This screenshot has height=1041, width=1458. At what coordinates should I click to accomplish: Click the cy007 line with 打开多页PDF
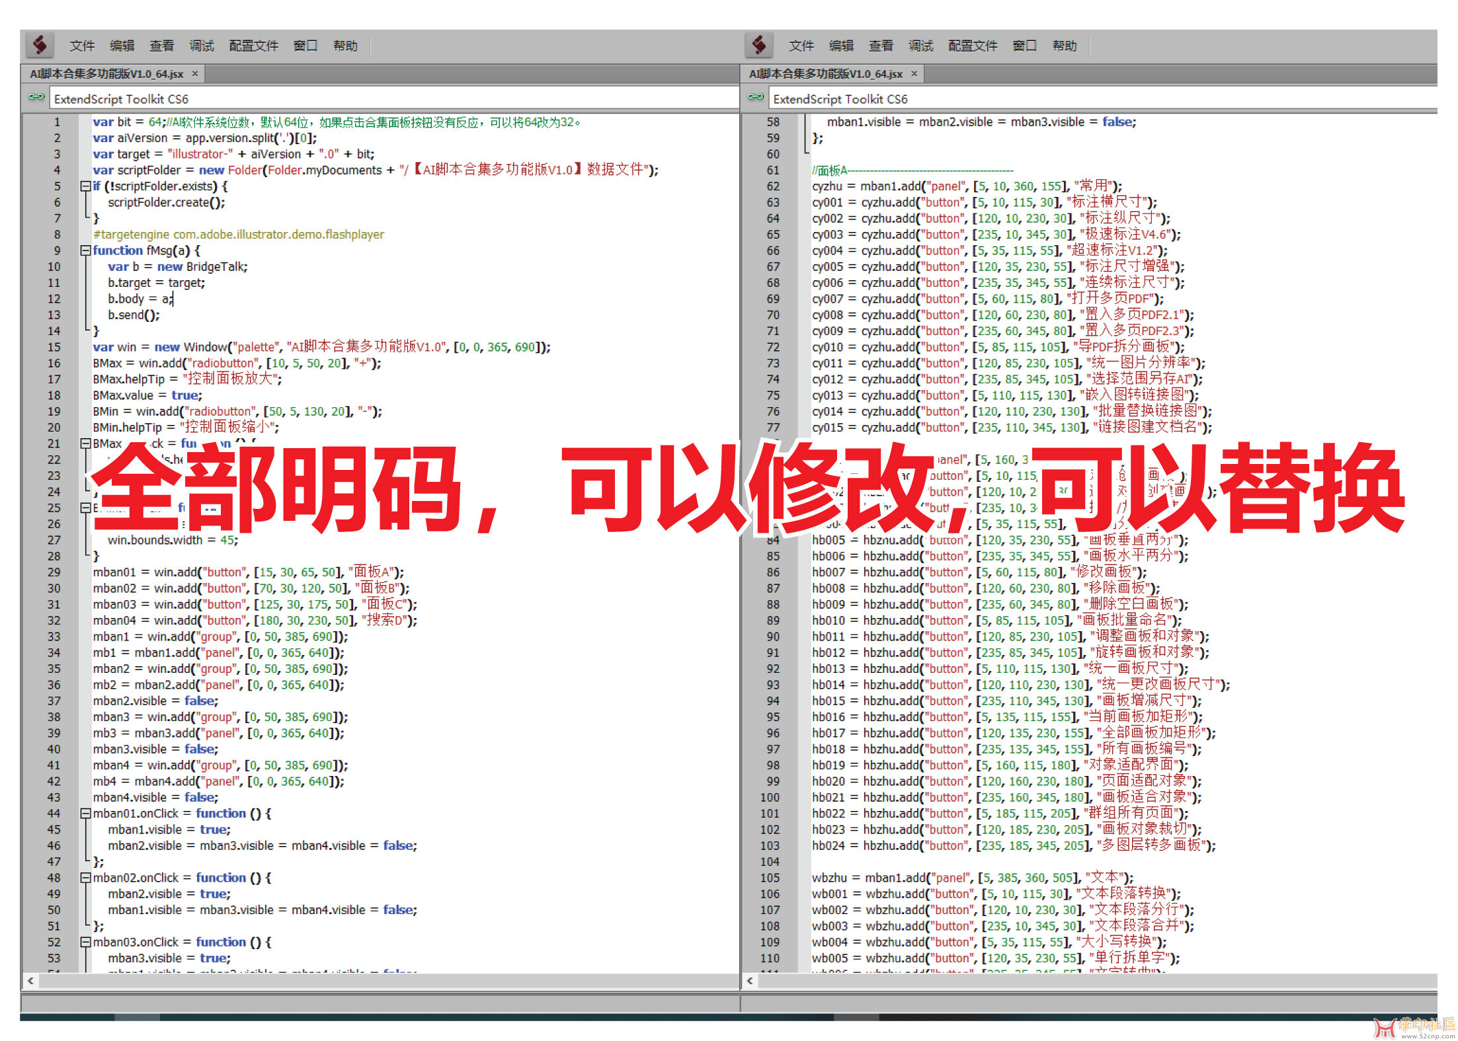pos(988,299)
